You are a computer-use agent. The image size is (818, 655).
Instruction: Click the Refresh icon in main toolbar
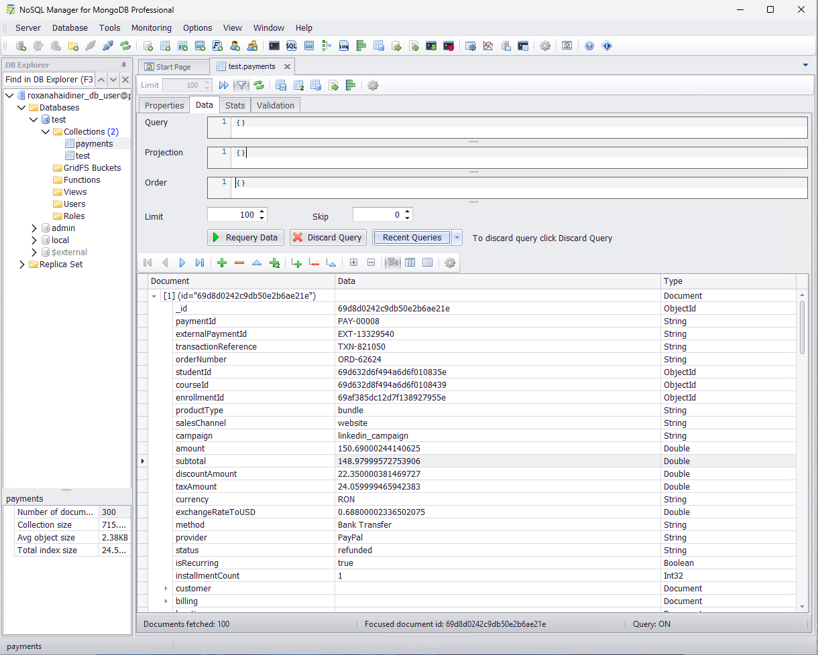tap(125, 46)
